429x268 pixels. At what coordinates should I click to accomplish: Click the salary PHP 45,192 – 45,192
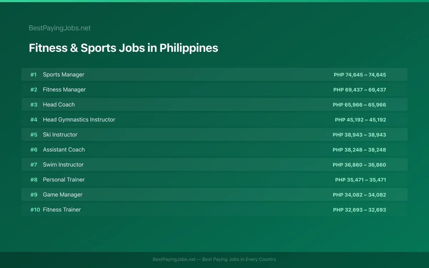pyautogui.click(x=360, y=120)
